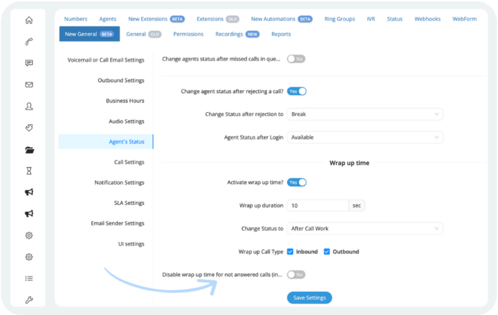Click the hourglass sidebar icon
498x315 pixels.
coord(29,171)
